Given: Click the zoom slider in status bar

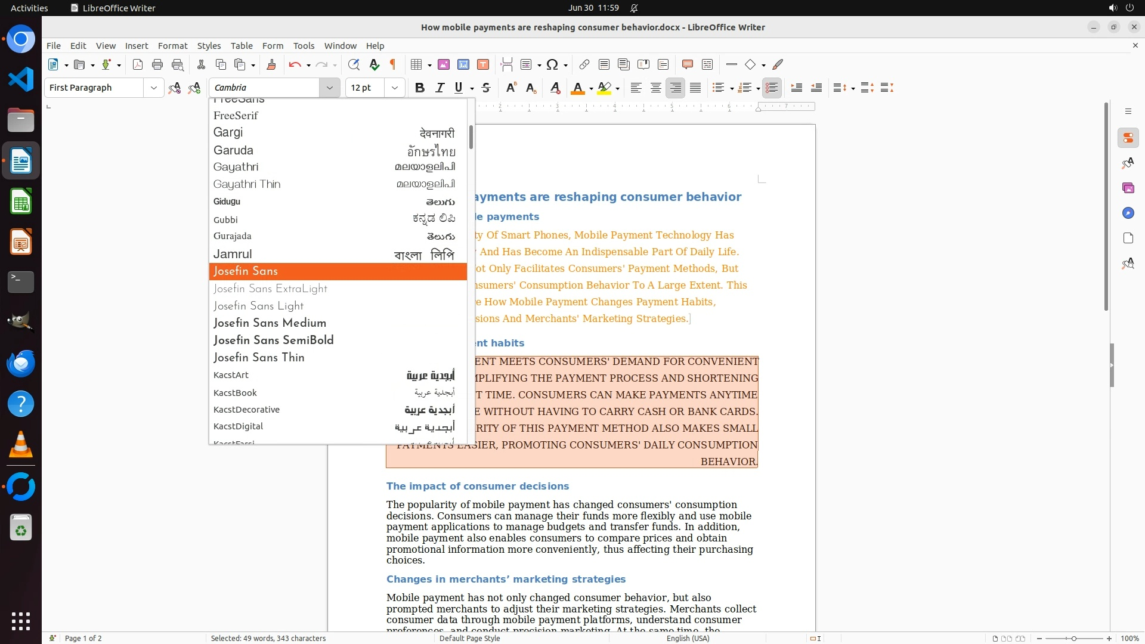Looking at the screenshot, I should coord(1073,638).
